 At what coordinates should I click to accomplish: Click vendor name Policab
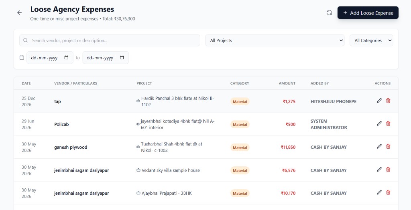click(x=61, y=124)
